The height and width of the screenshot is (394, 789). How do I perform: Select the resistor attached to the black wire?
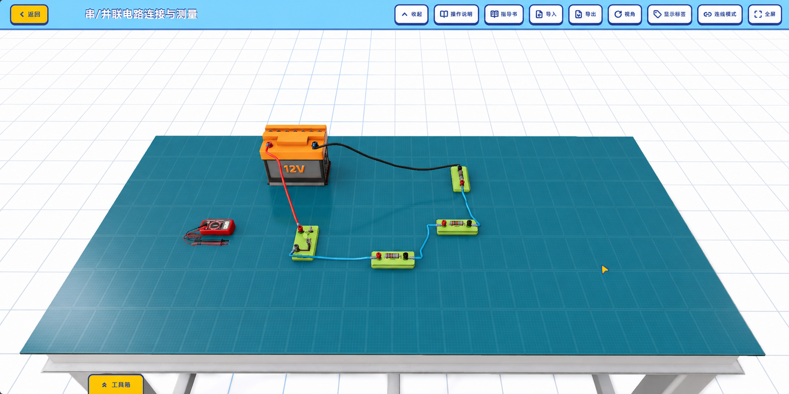461,179
